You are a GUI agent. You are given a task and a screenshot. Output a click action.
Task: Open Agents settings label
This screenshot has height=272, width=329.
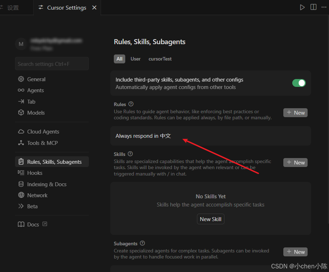35,90
